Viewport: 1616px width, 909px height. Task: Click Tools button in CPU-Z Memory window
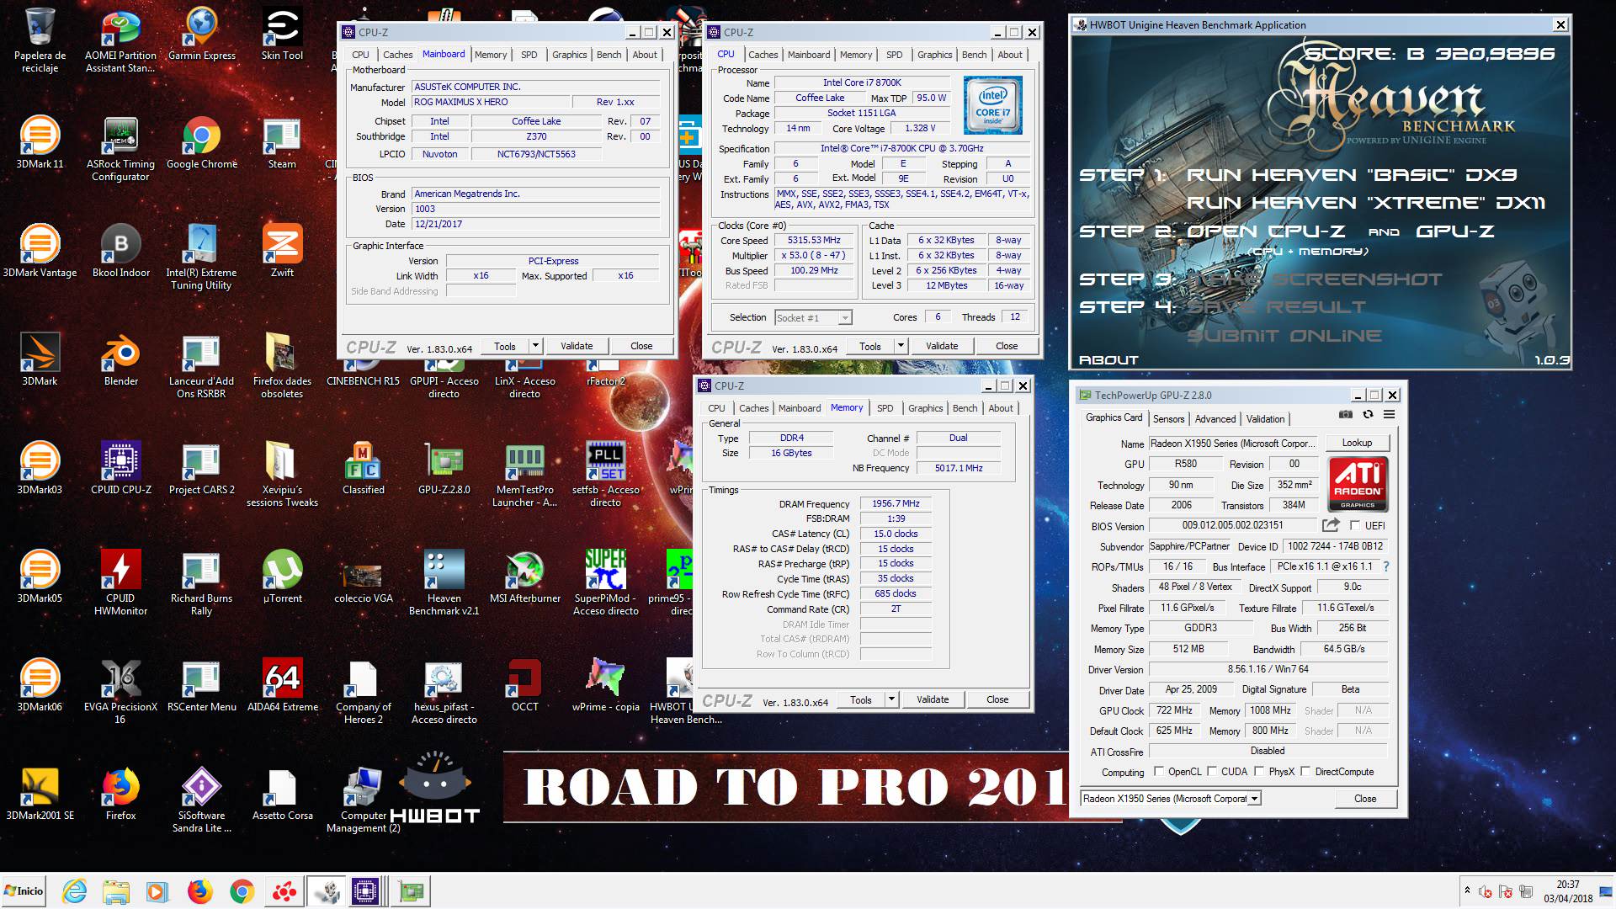pyautogui.click(x=860, y=699)
